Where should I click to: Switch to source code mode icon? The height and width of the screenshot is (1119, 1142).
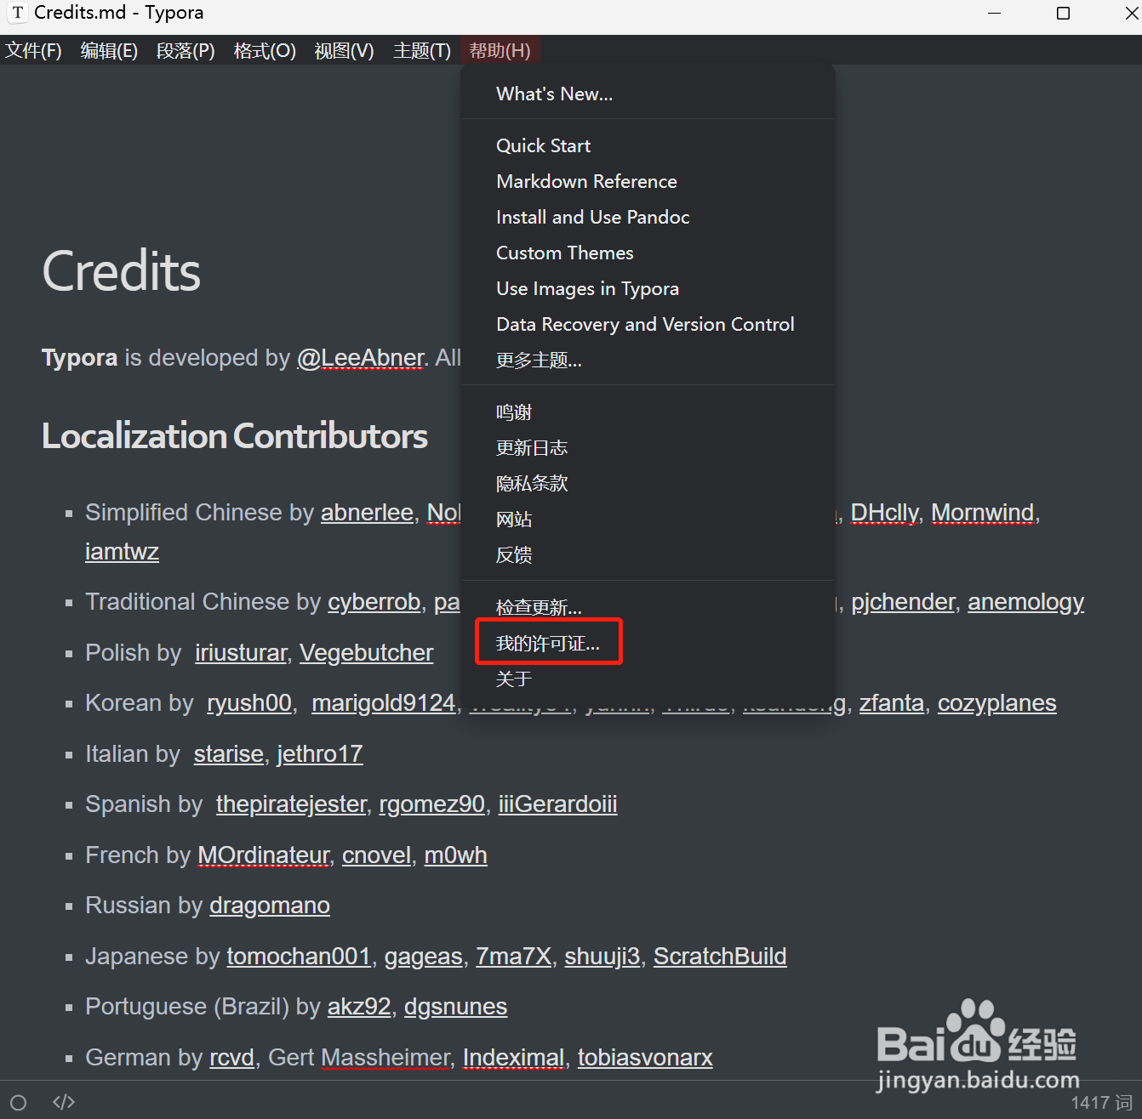coord(64,1103)
